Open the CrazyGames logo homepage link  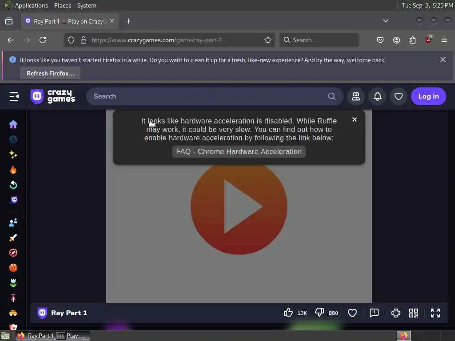pos(52,96)
